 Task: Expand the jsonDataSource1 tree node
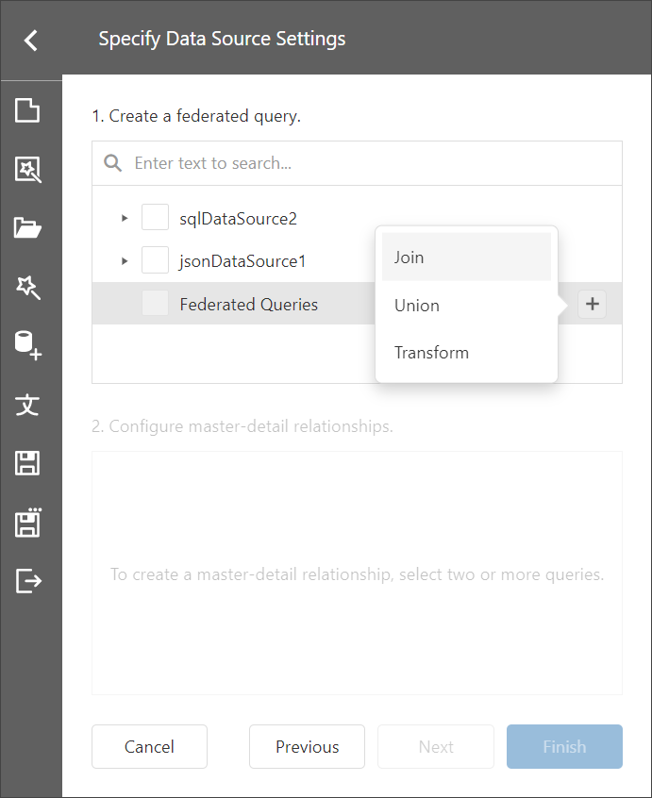coord(125,260)
